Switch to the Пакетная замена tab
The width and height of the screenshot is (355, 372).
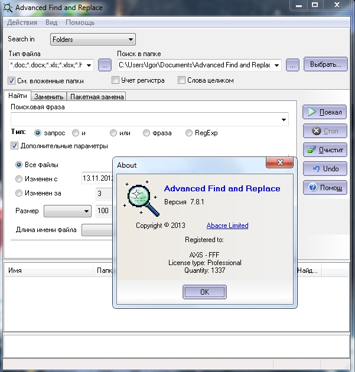click(97, 97)
